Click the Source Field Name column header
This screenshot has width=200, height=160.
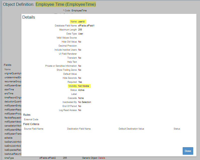click(34, 129)
